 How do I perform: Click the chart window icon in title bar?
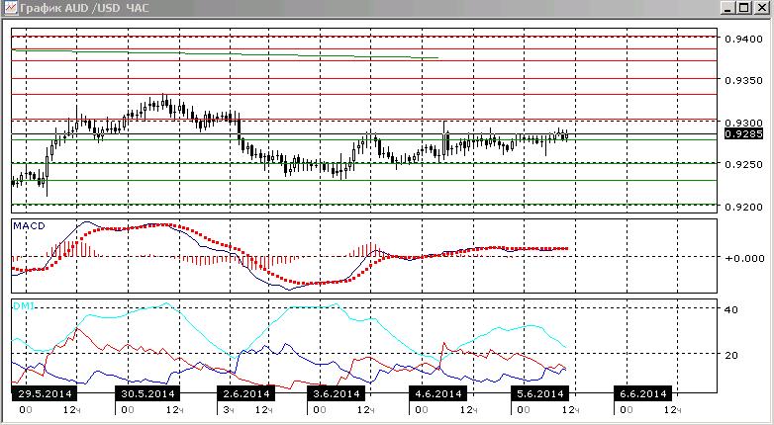point(9,8)
